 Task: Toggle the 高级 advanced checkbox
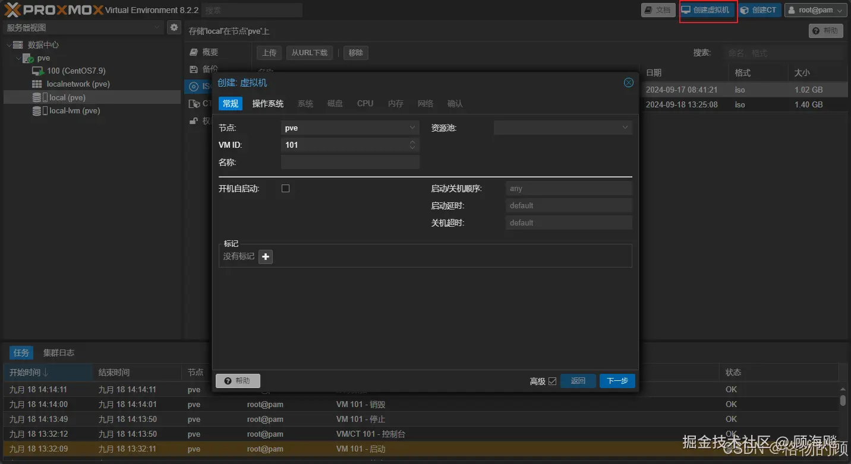tap(552, 381)
